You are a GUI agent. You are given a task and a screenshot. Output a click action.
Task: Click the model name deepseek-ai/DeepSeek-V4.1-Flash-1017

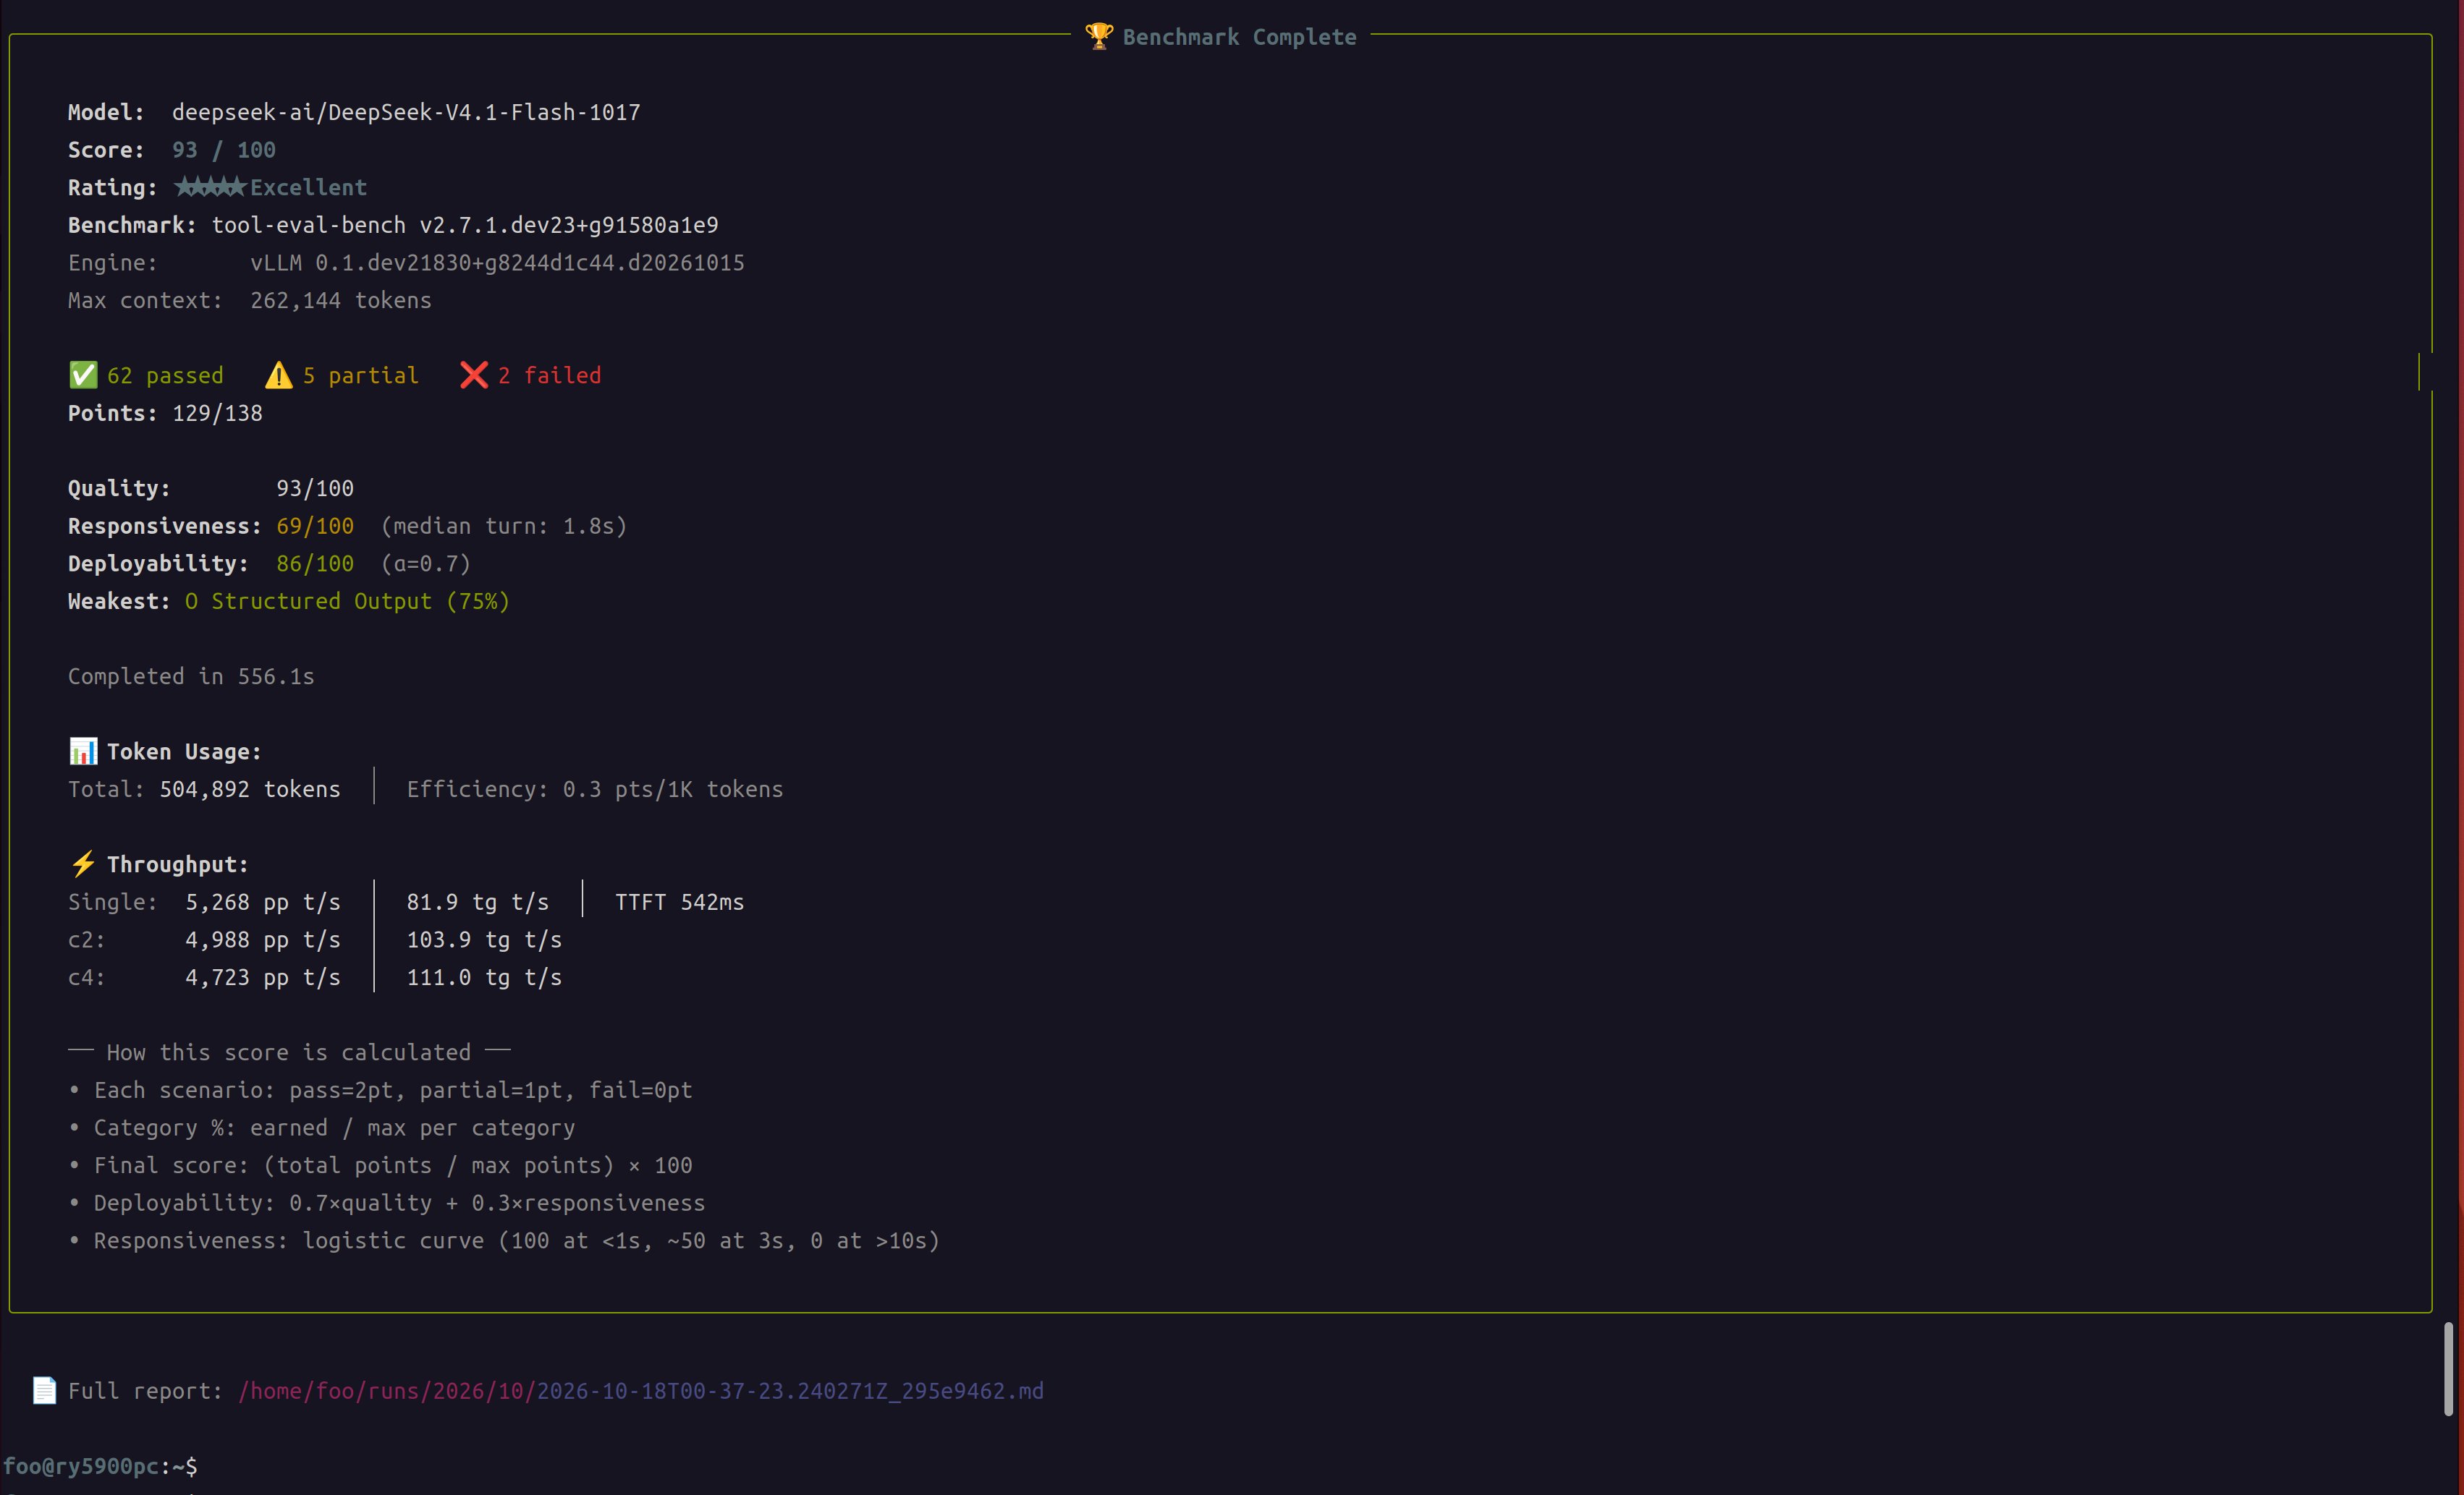(x=406, y=112)
